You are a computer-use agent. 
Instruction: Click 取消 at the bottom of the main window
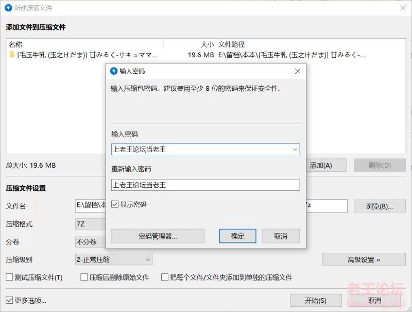tap(375, 301)
